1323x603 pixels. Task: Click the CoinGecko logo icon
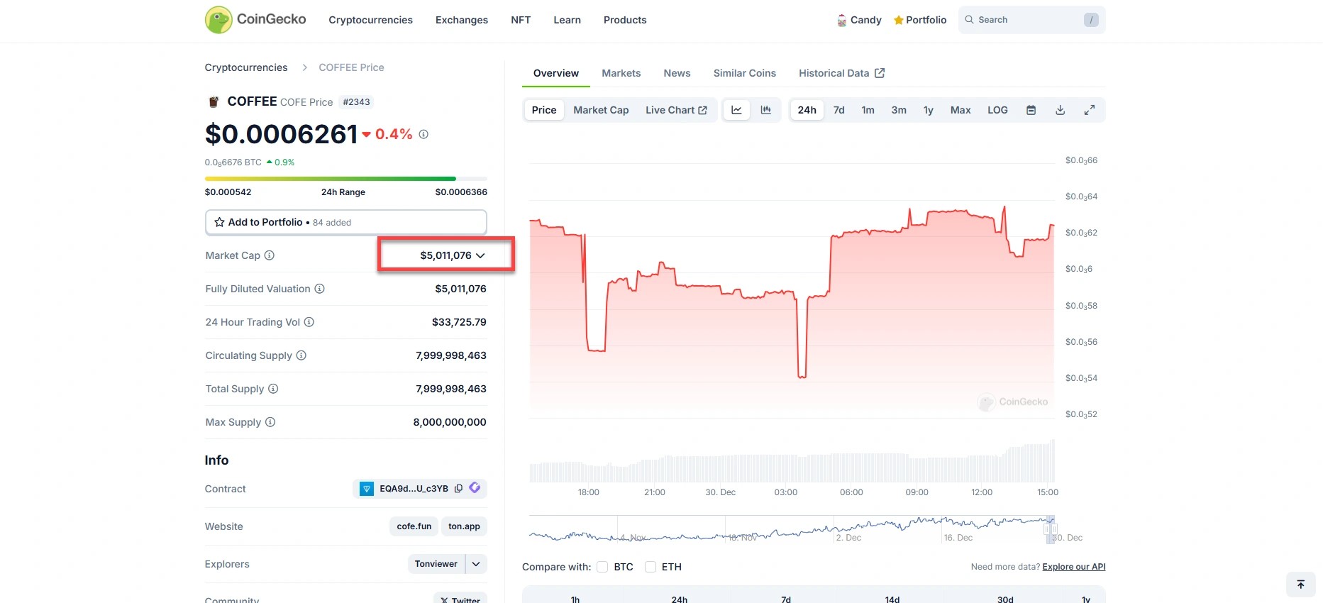tap(218, 20)
